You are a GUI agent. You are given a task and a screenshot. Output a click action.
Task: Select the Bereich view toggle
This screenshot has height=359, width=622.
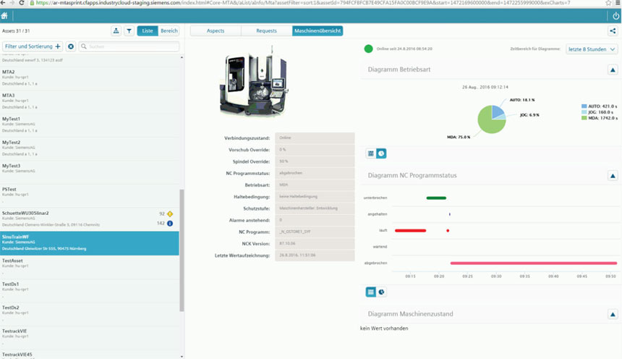tap(169, 30)
